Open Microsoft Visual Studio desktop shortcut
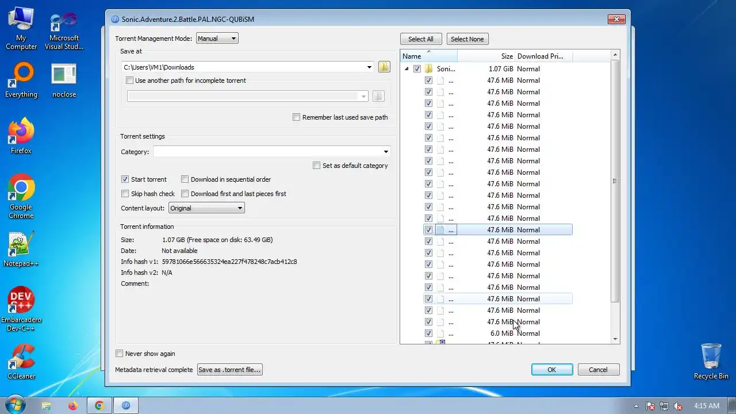The image size is (736, 414). (64, 31)
